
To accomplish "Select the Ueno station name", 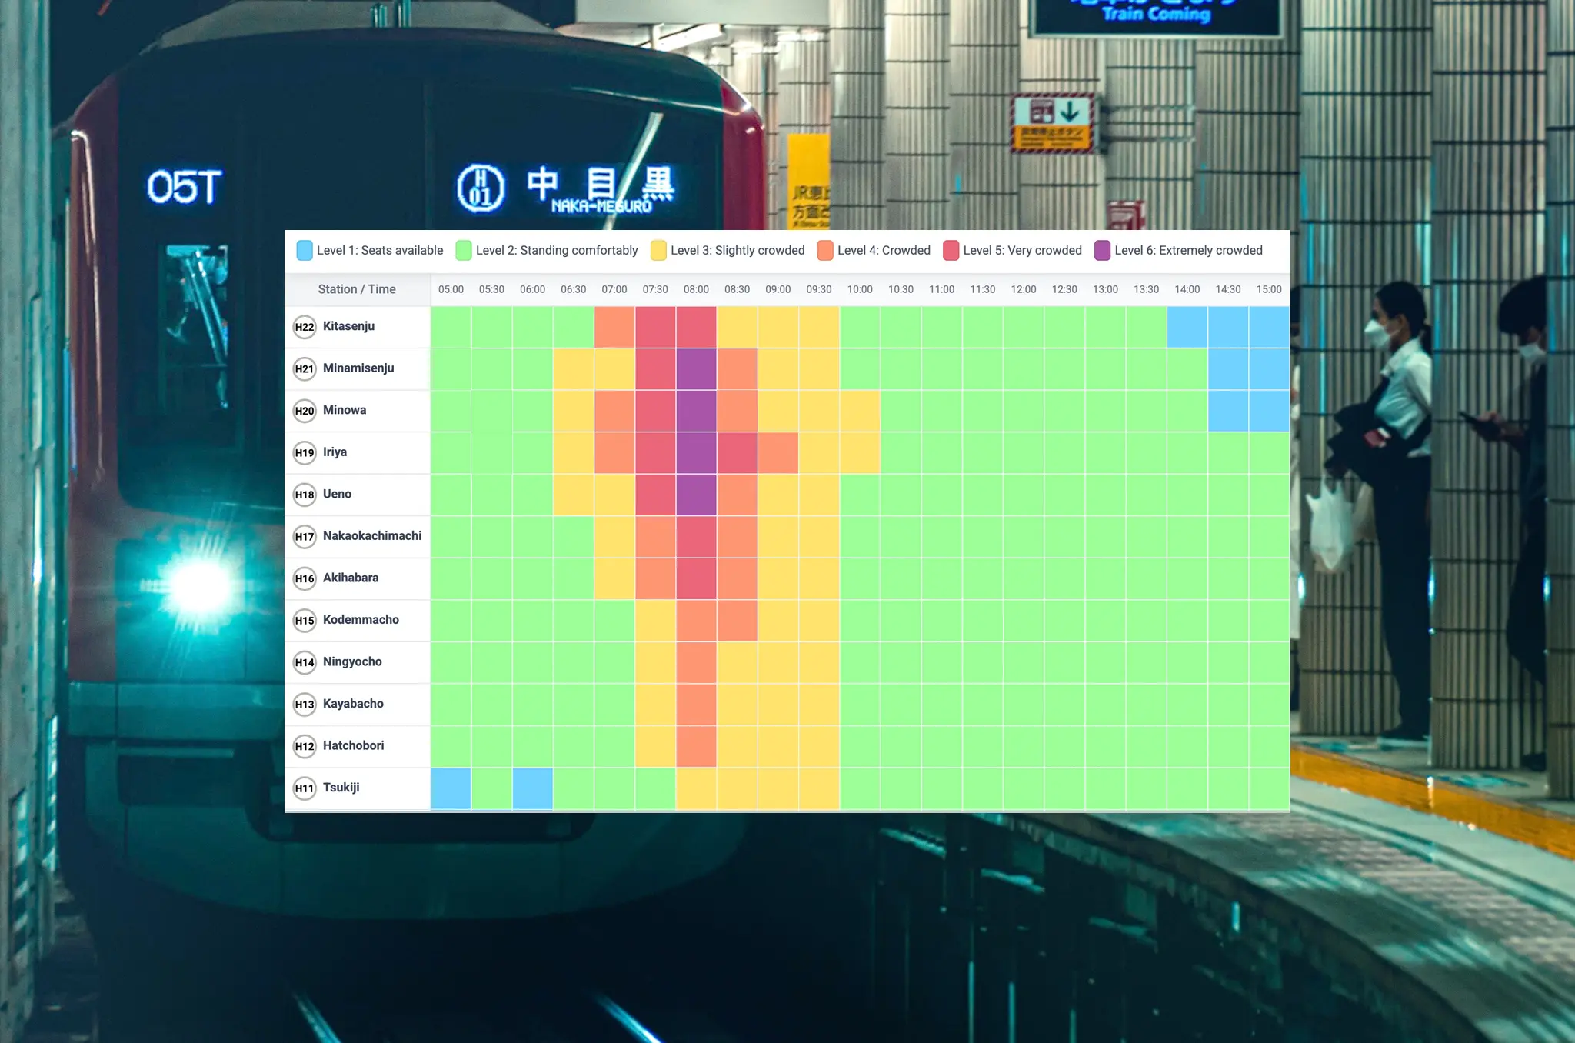I will 337,494.
